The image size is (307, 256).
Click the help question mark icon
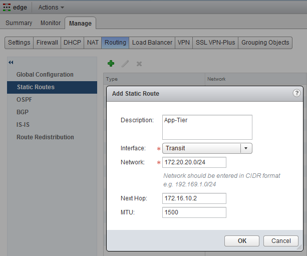296,93
